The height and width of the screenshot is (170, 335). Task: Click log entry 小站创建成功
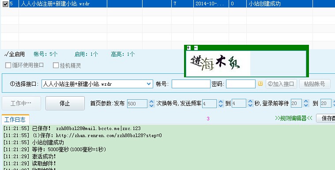(x=34, y=142)
